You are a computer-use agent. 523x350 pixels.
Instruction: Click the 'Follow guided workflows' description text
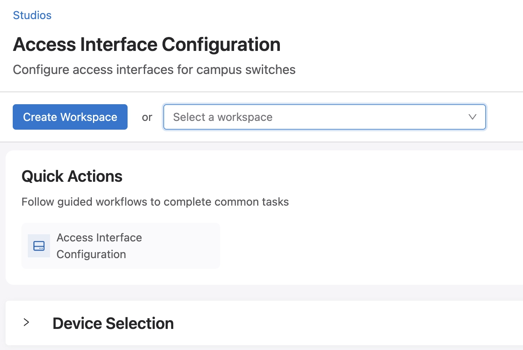pyautogui.click(x=155, y=202)
